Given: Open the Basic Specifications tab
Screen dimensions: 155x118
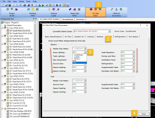Looking at the screenshot, I should (x=53, y=37).
